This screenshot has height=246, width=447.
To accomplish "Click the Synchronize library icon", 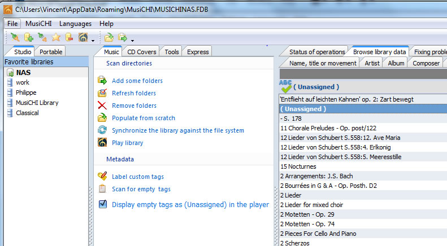I will (102, 130).
